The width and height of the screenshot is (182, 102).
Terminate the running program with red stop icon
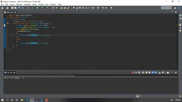(133, 73)
